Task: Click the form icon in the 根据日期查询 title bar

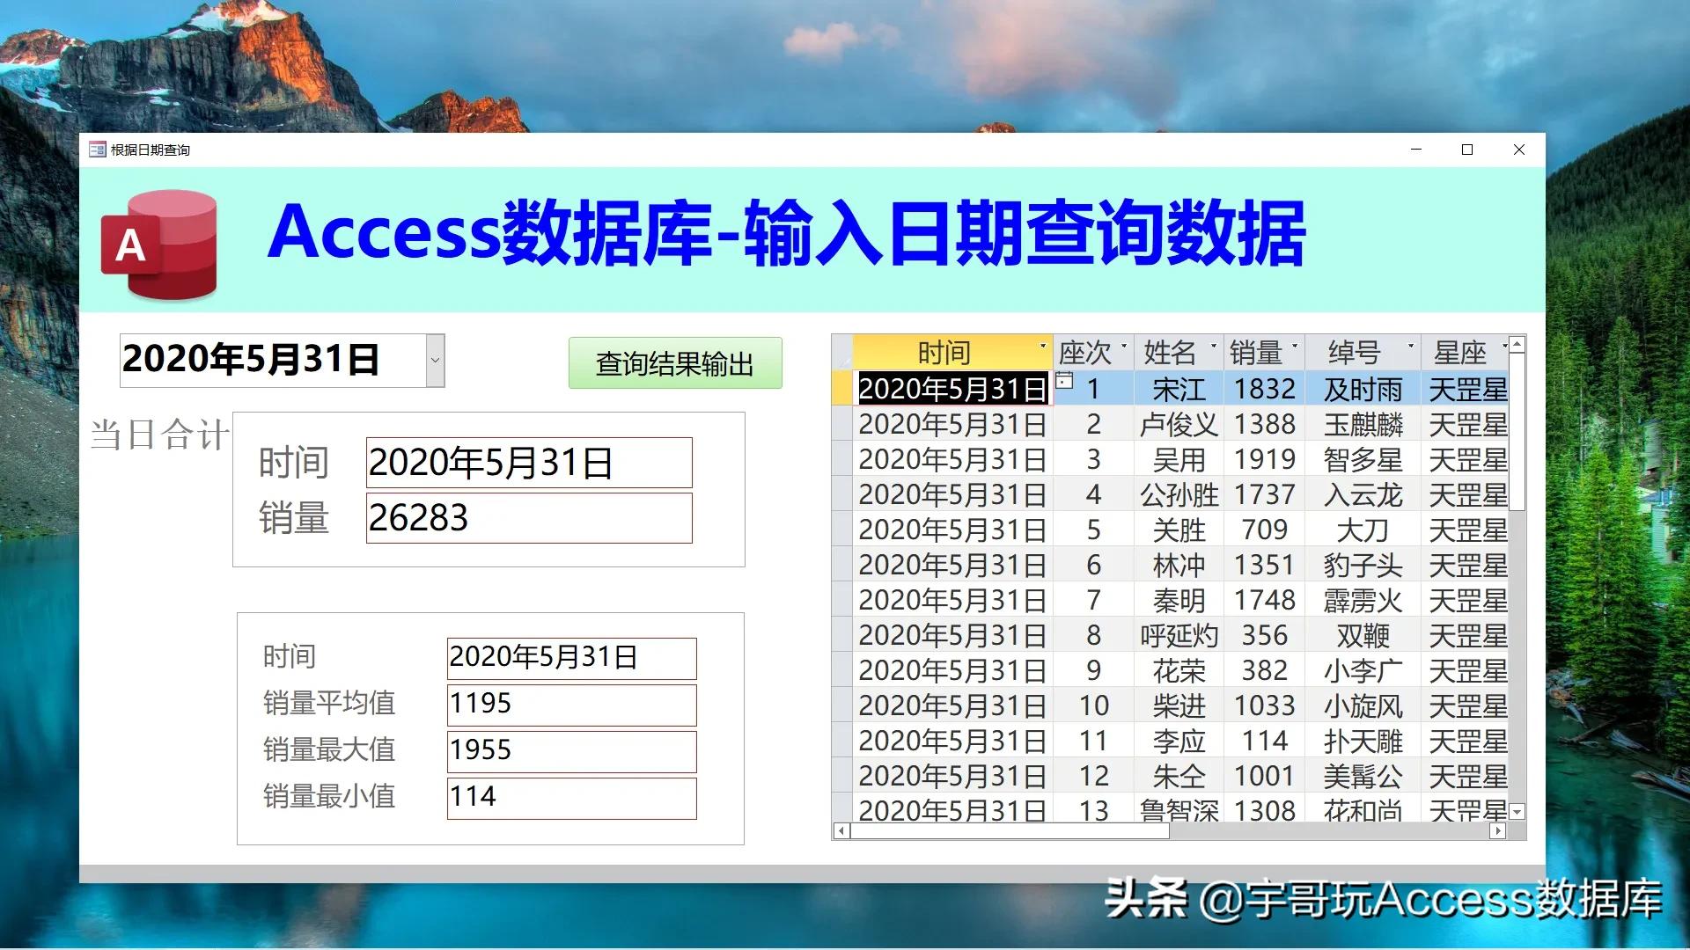Action: 97,150
